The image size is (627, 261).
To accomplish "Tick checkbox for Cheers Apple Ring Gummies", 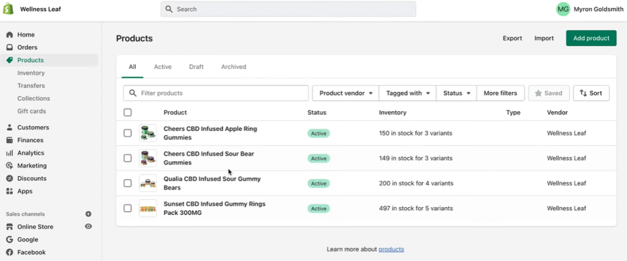I will (127, 133).
